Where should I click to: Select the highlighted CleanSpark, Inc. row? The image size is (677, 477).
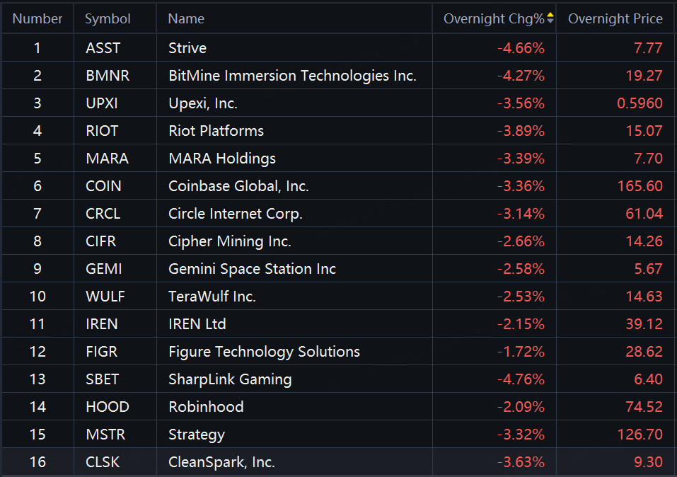pyautogui.click(x=221, y=462)
